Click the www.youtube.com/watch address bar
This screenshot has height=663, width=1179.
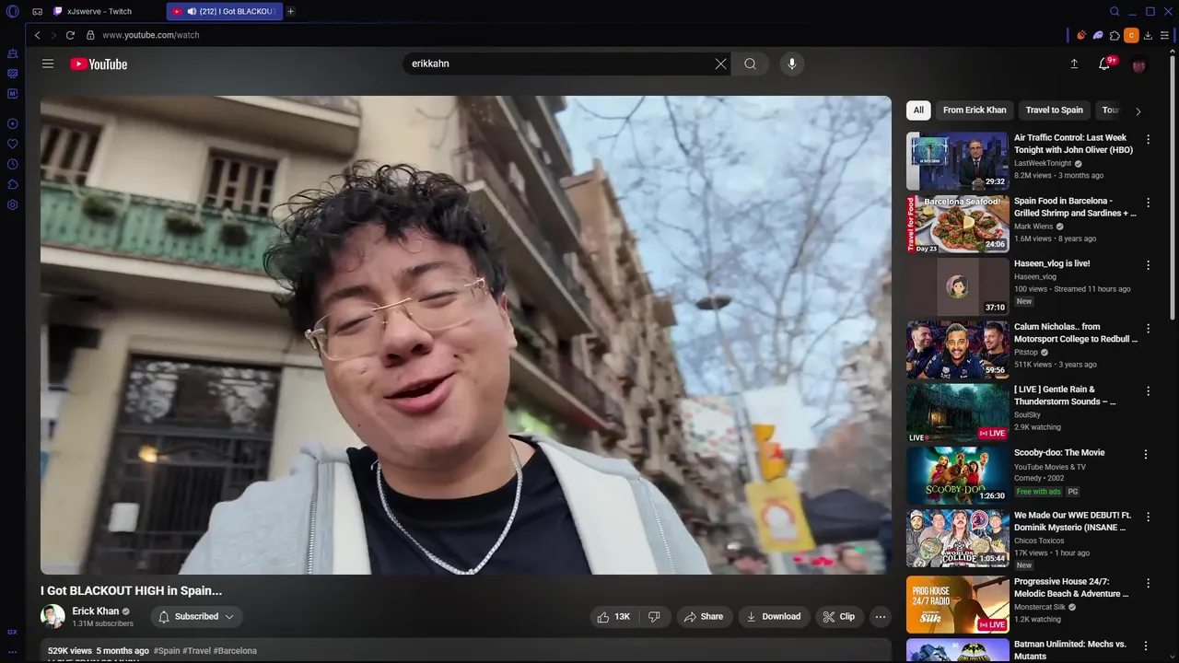click(150, 35)
